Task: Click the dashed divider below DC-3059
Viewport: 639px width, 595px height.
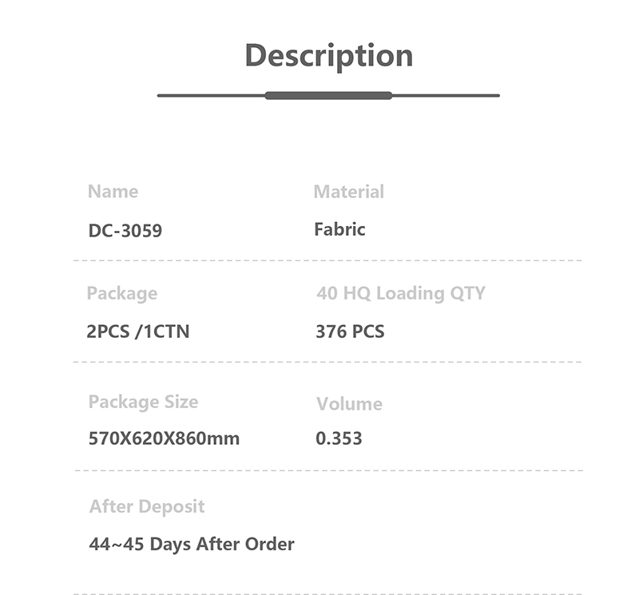Action: click(x=327, y=260)
